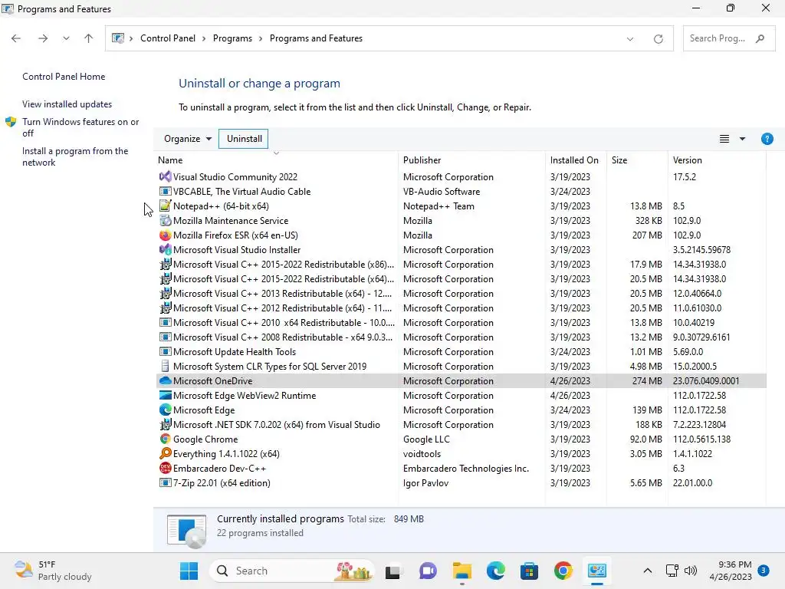This screenshot has height=589, width=785.
Task: Select Microsoft Visual C++ 2012 Redistributable row
Action: tap(461, 308)
